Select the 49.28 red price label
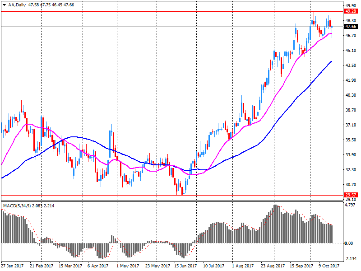The image size is (361, 271). (351, 11)
